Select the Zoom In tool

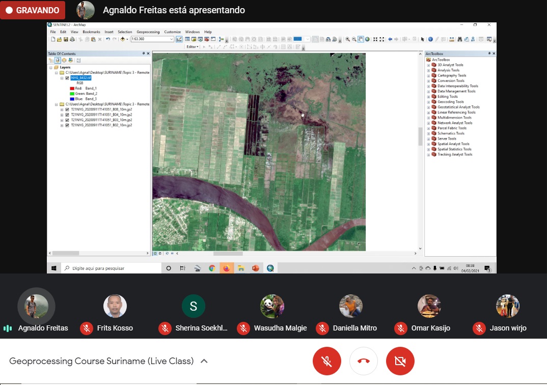point(348,39)
